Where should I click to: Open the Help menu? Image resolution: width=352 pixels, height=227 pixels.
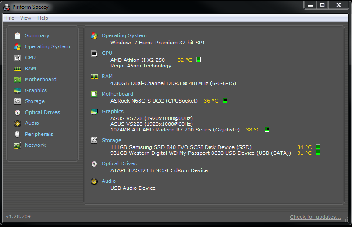[43, 18]
